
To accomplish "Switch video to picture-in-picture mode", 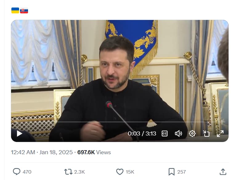I will click(206, 134).
